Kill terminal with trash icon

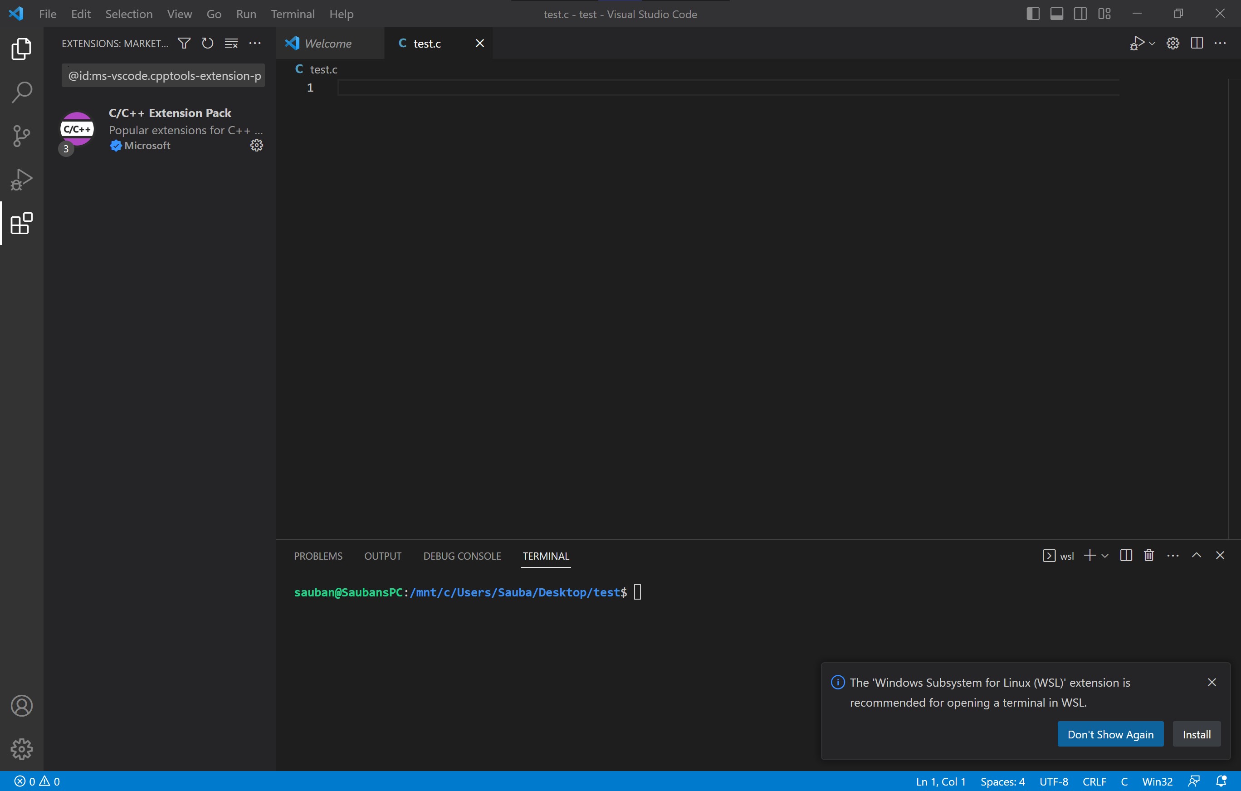1149,556
